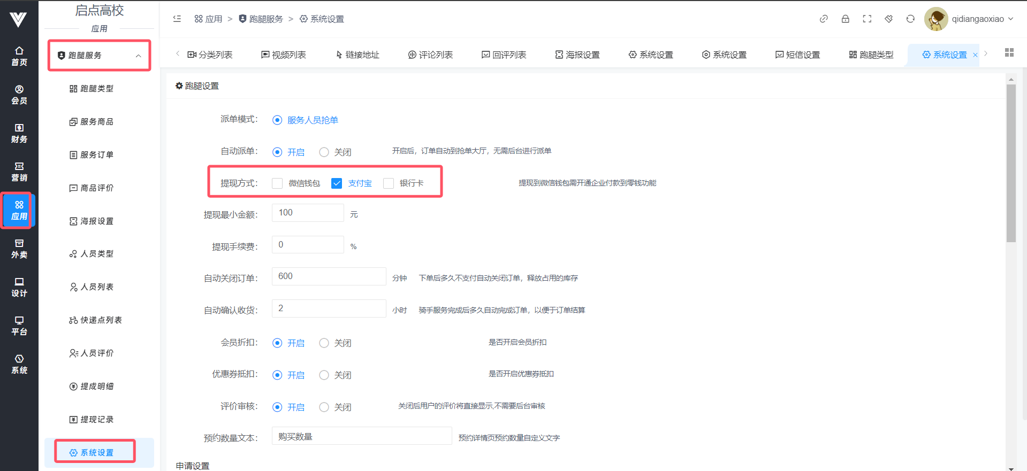The width and height of the screenshot is (1027, 471).
Task: Click the refresh page icon
Action: [x=910, y=19]
